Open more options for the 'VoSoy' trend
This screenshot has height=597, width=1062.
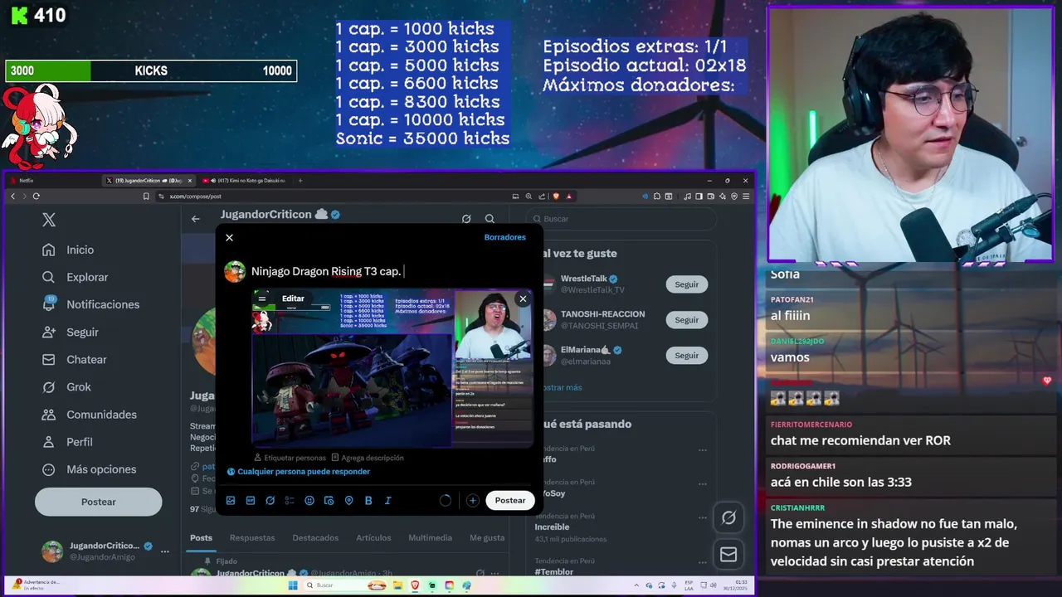point(703,483)
